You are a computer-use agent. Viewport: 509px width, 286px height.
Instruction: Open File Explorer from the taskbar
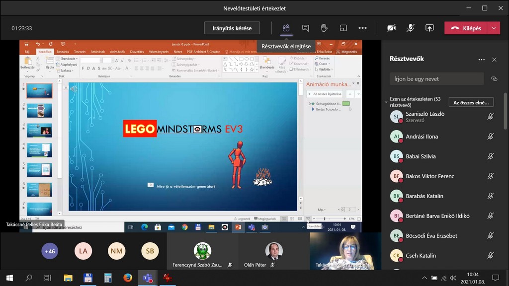68,278
